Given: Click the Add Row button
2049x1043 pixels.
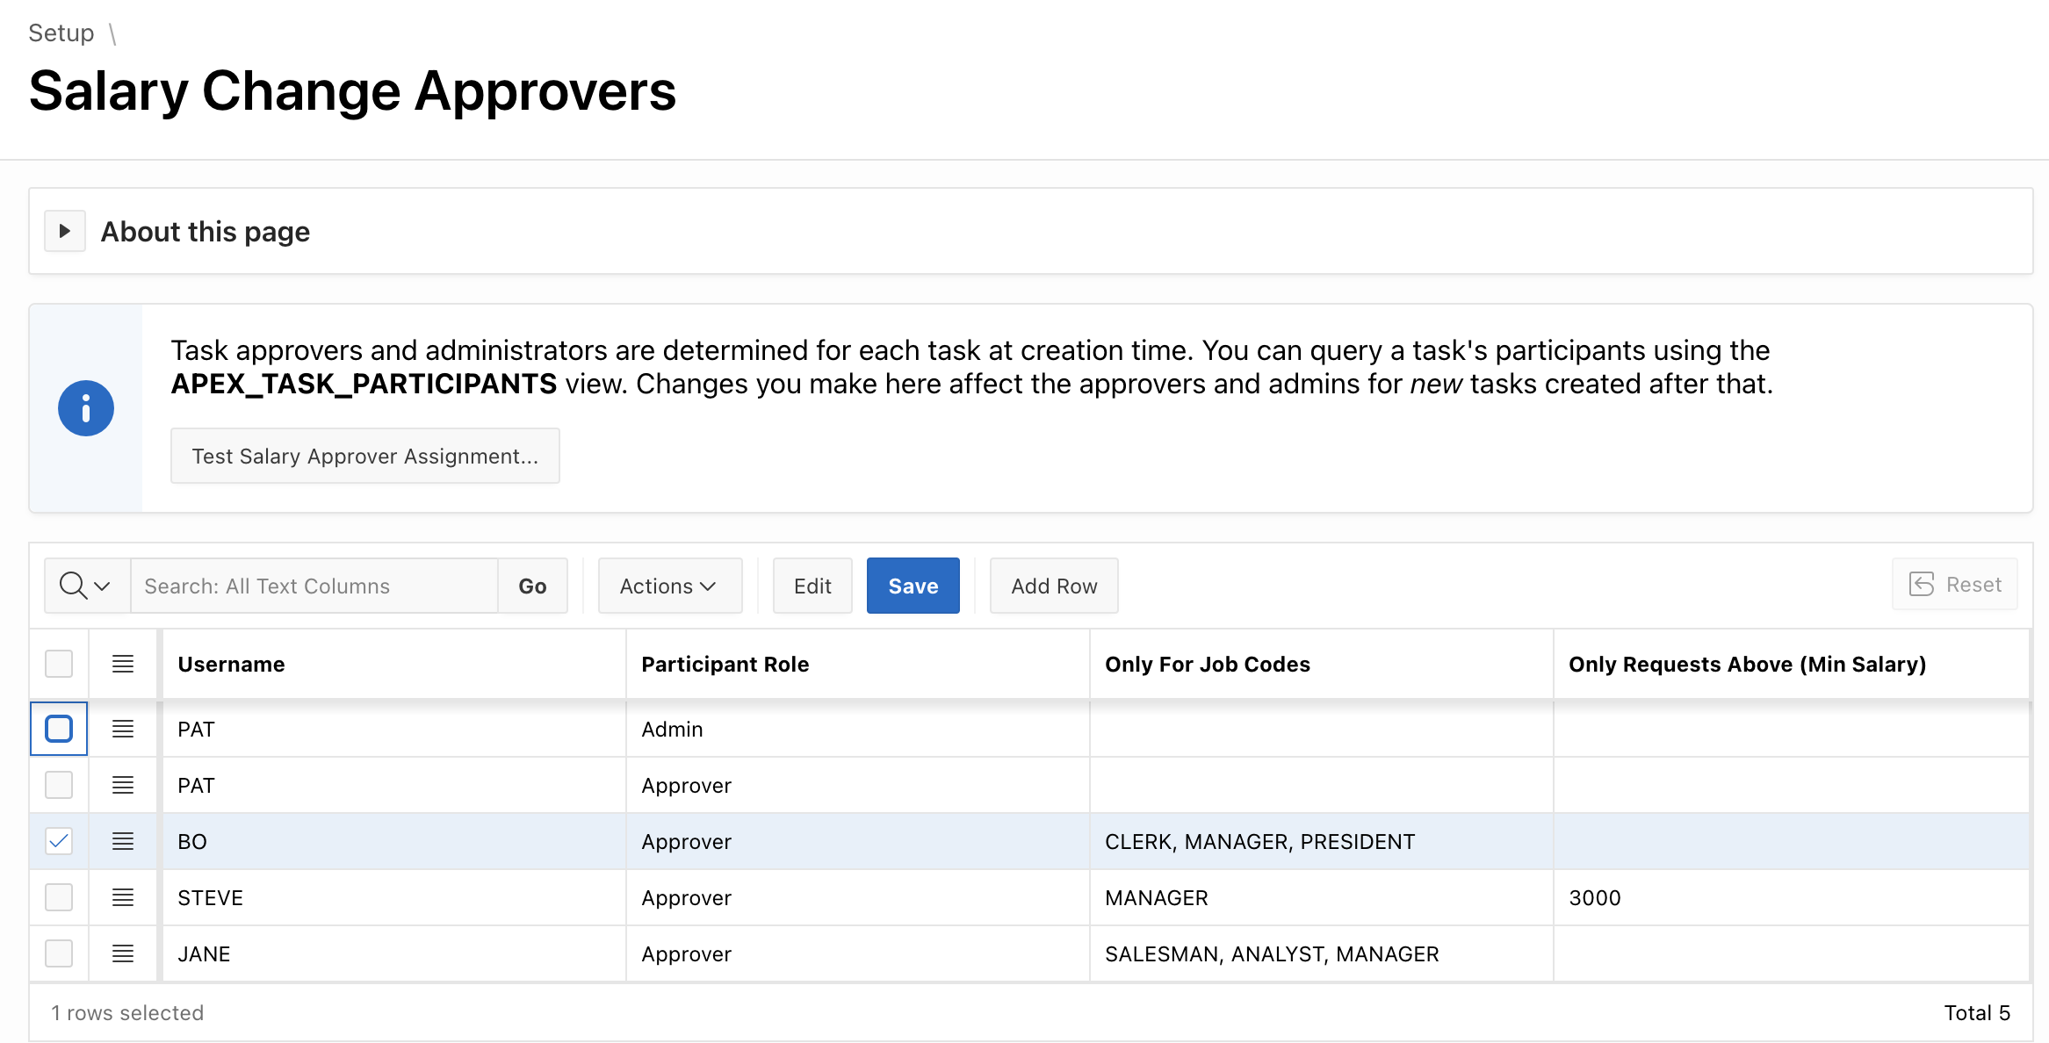Looking at the screenshot, I should 1053,586.
